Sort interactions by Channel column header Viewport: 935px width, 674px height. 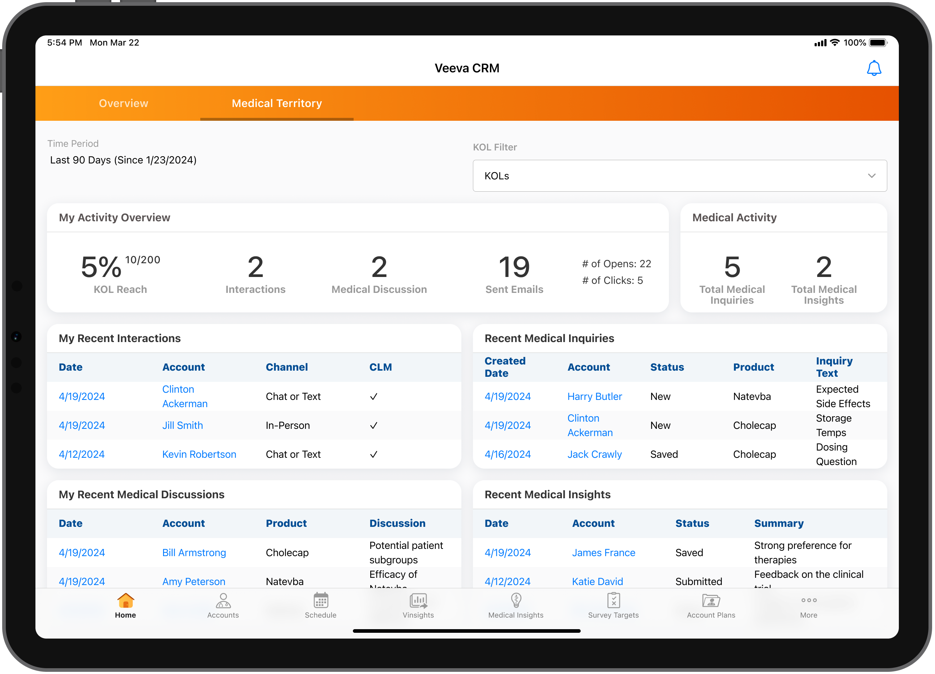pos(286,367)
